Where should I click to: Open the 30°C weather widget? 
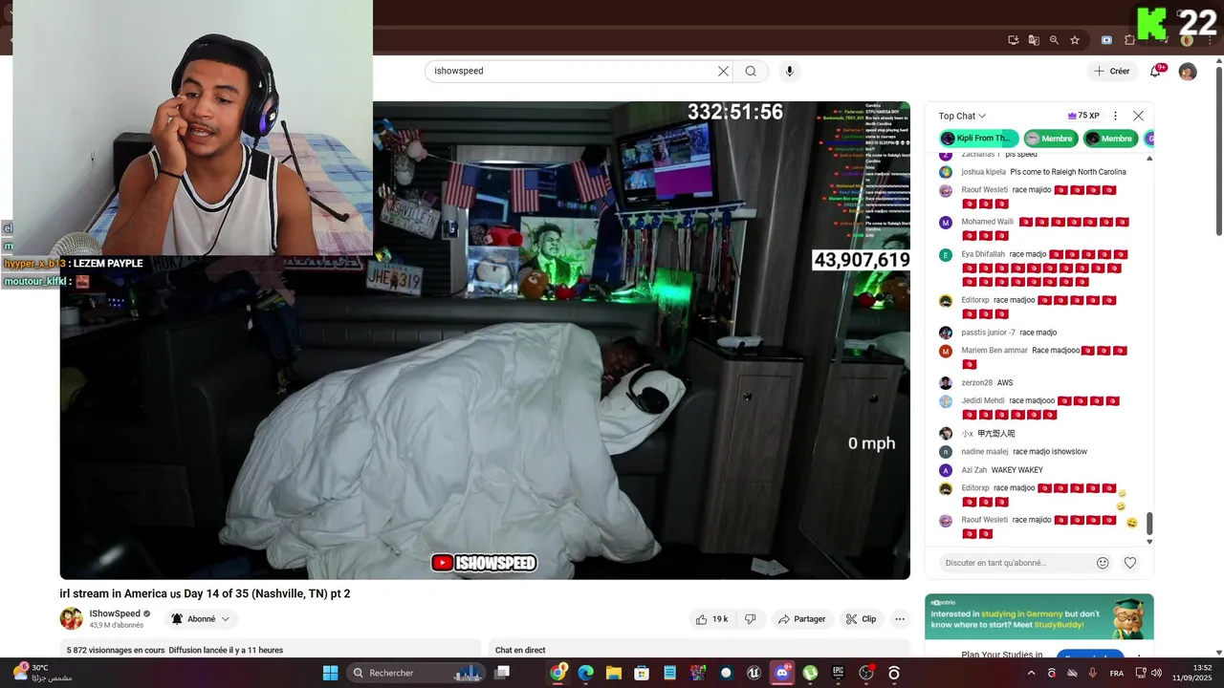pos(40,673)
